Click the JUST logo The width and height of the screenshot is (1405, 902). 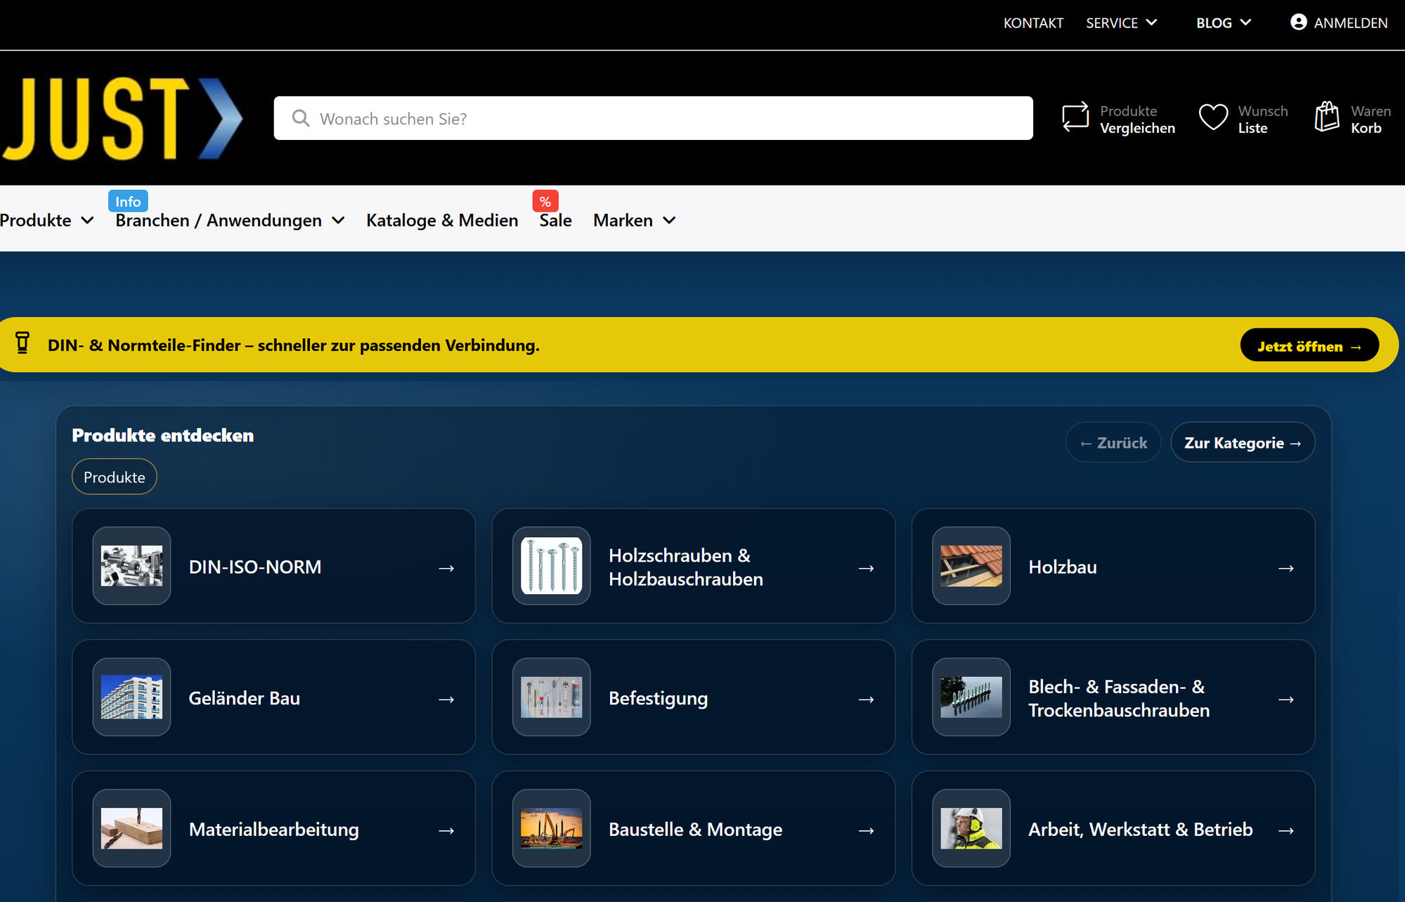tap(122, 118)
